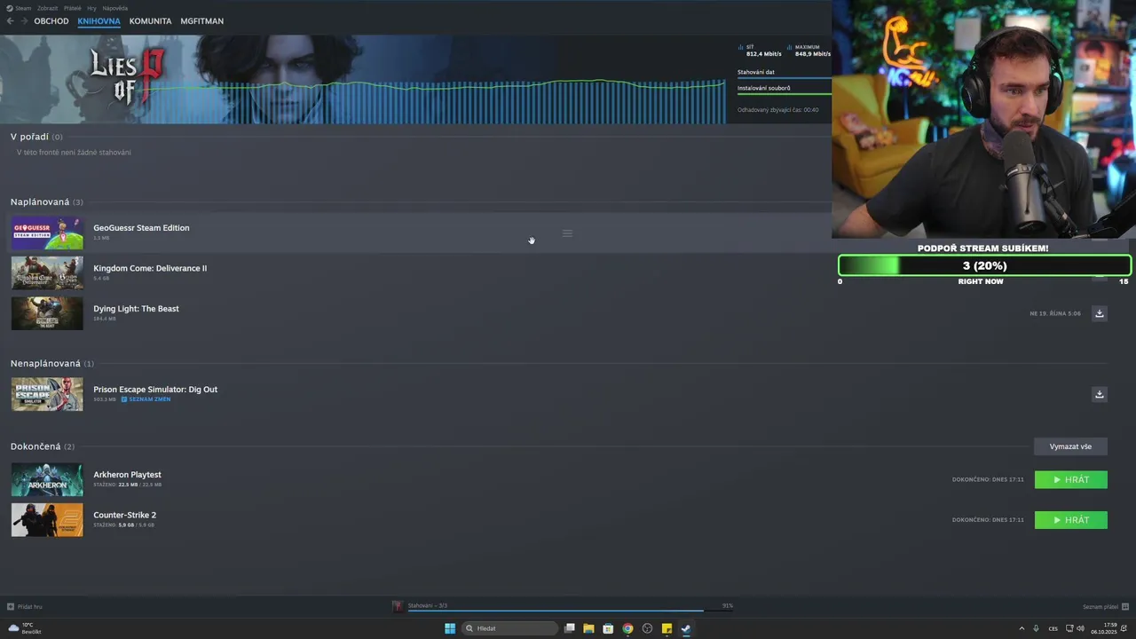This screenshot has height=639, width=1136.
Task: Click the Prison Escape Simulator thumbnail
Action: (x=47, y=394)
